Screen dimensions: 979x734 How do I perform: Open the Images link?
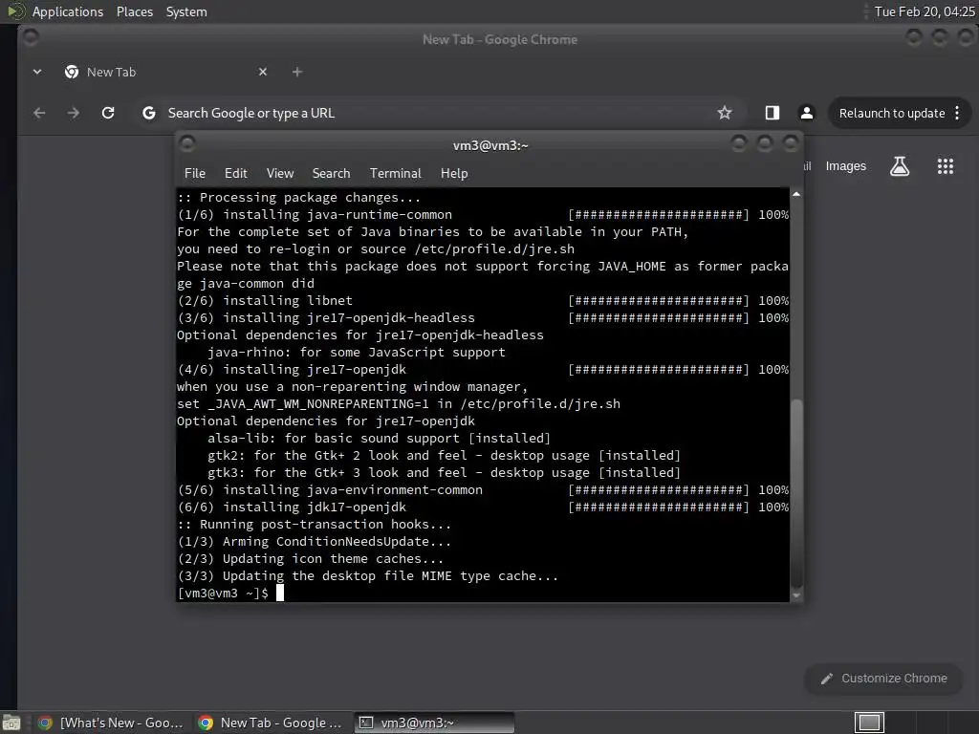click(x=845, y=166)
